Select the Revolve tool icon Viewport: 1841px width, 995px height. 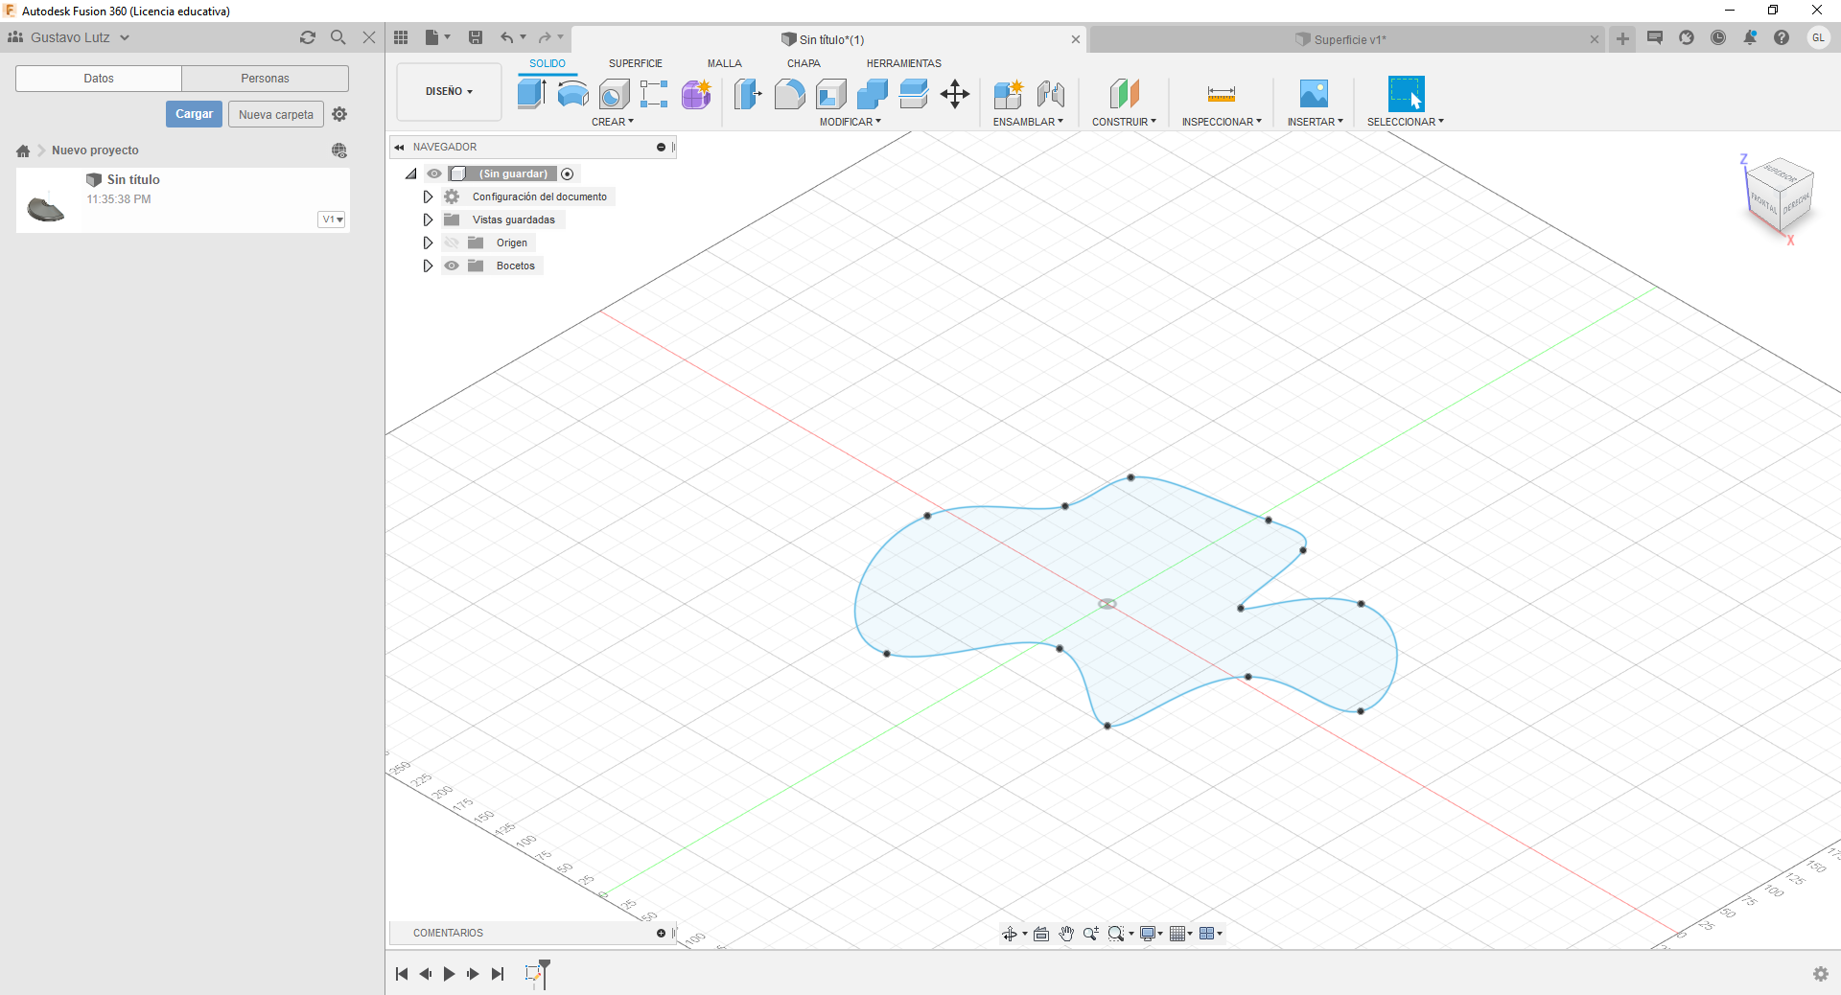572,94
